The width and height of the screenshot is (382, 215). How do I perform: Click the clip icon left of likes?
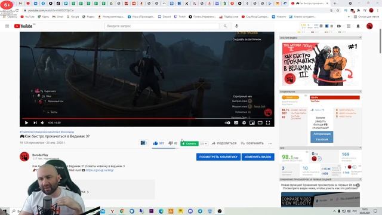143,143
